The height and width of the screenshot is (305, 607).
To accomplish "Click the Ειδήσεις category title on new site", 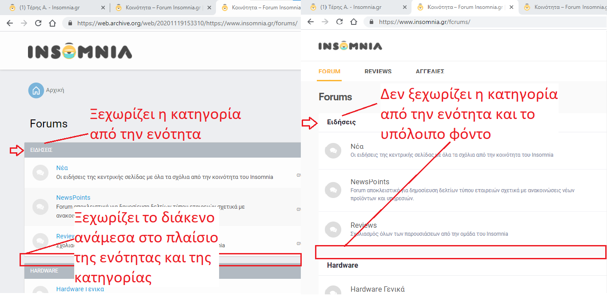I will (x=341, y=122).
